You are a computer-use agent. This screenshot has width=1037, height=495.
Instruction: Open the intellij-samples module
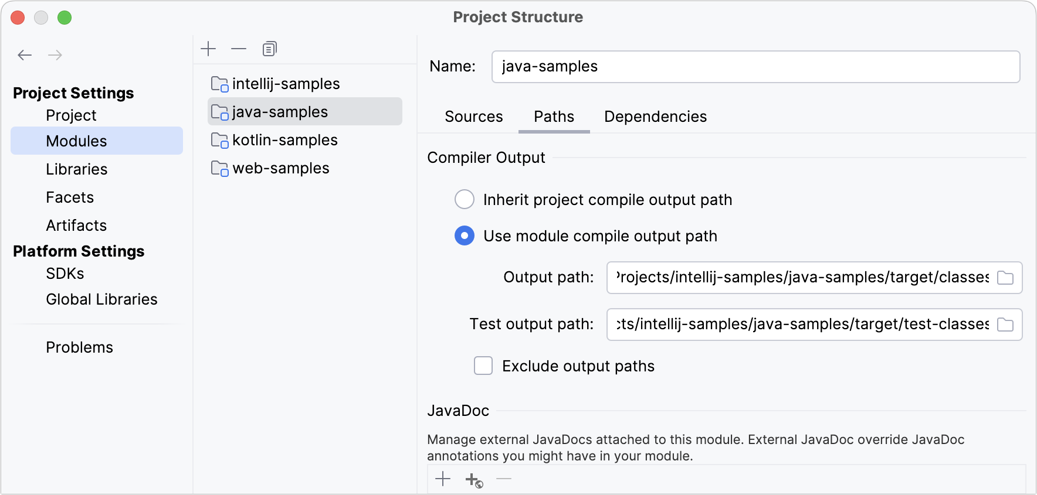tap(286, 83)
